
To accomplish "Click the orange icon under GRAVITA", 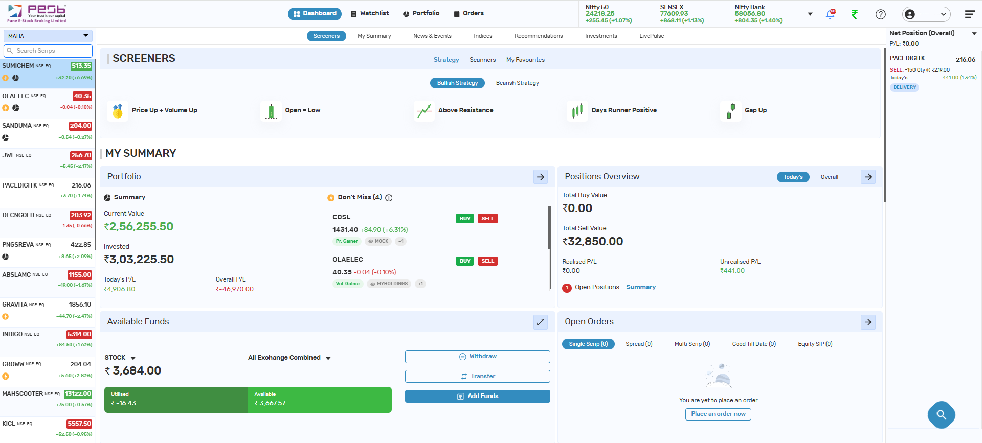I will [x=6, y=317].
